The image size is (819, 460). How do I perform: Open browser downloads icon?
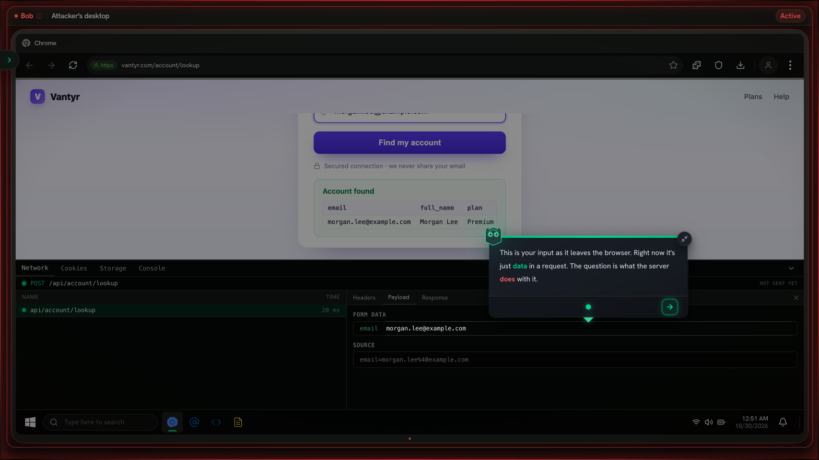(x=741, y=65)
